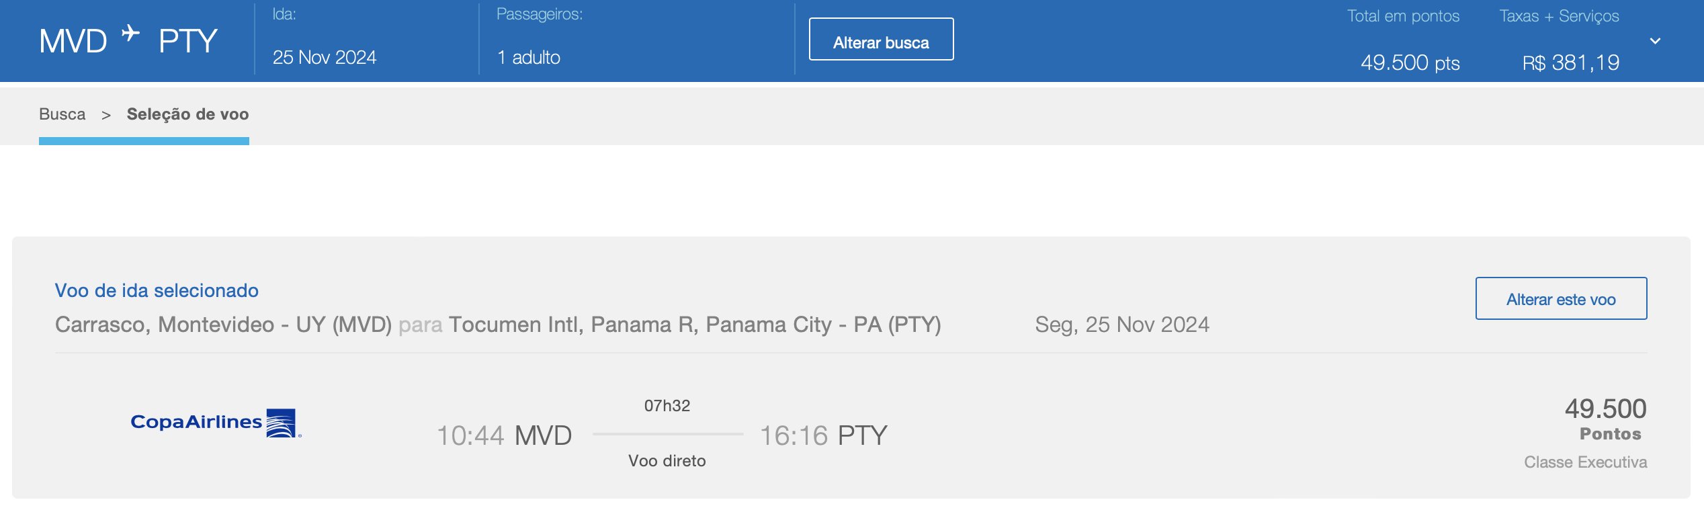Click the Alterar este voo button
This screenshot has width=1704, height=508.
point(1561,298)
